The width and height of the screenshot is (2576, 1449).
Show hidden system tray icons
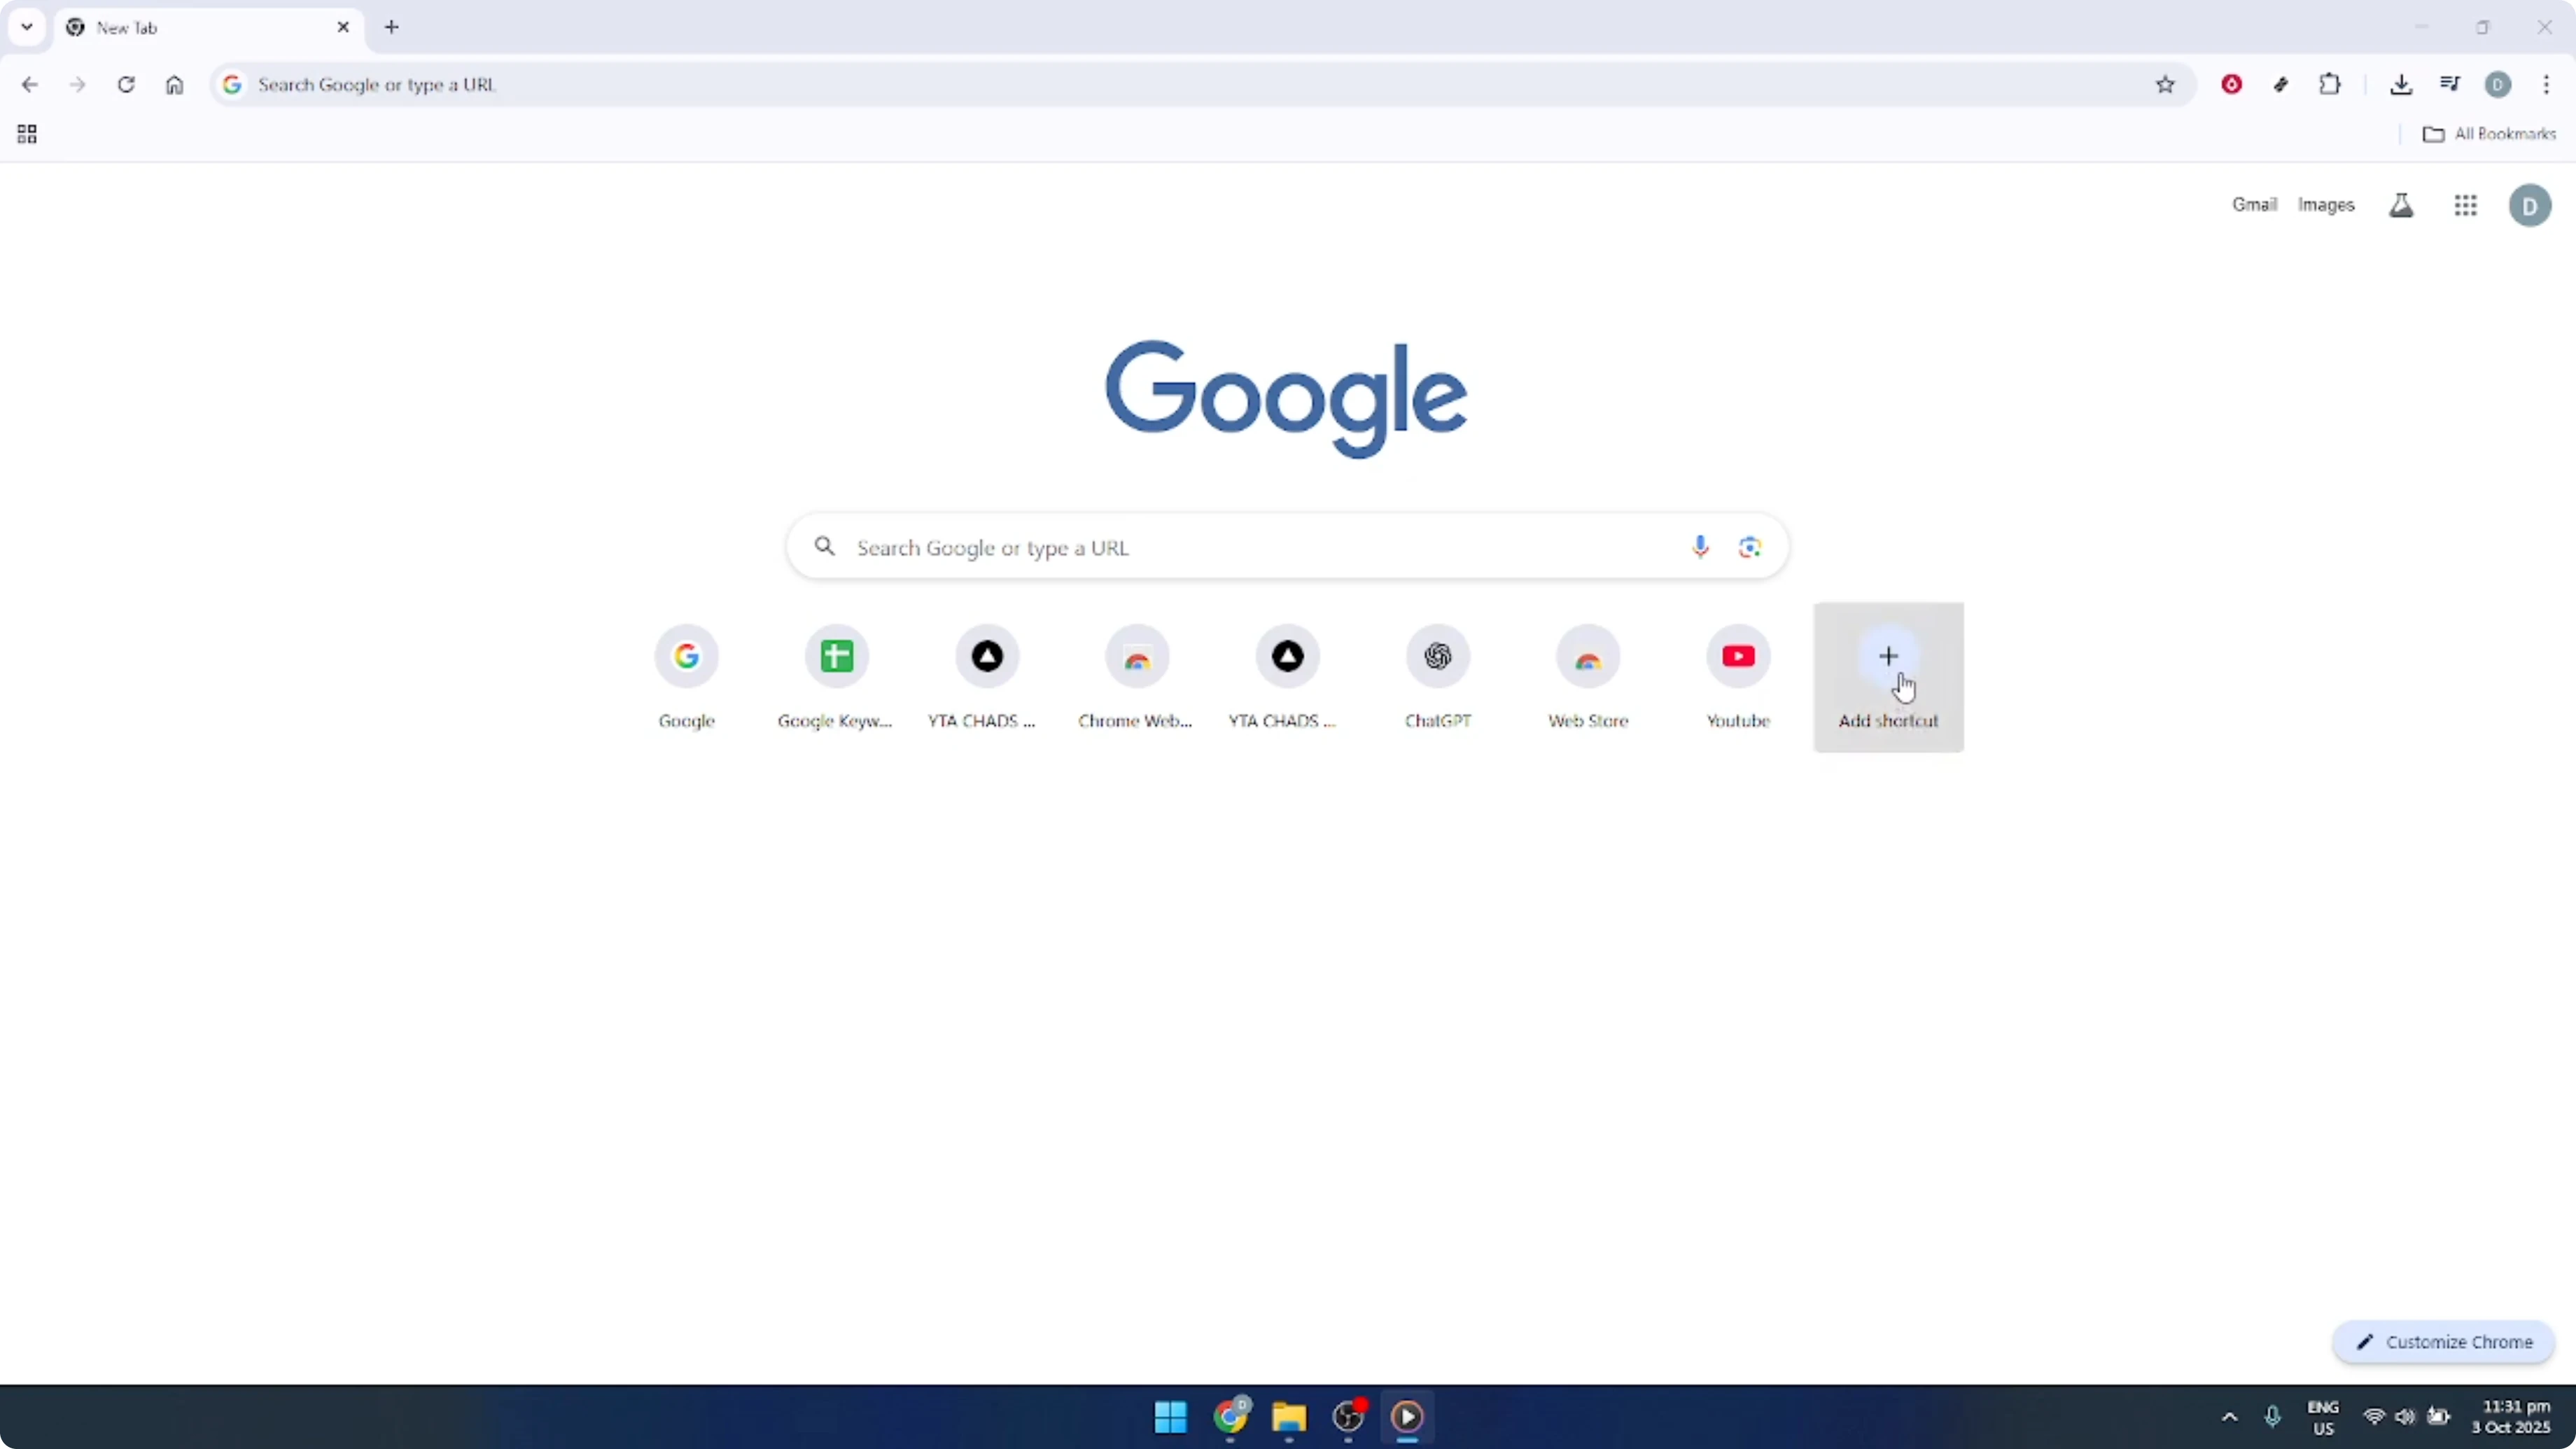tap(2229, 1417)
